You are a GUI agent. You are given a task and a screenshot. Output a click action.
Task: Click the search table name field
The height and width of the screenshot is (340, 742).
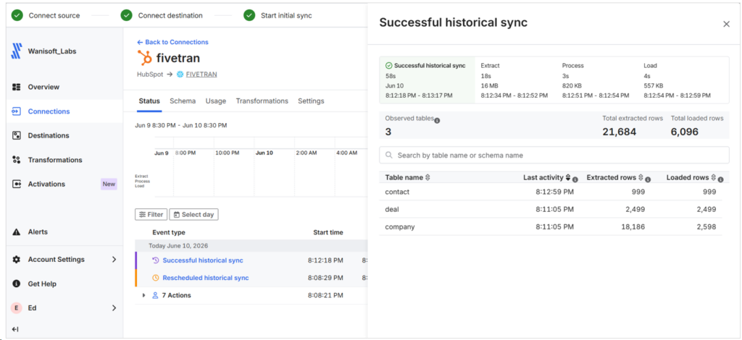click(x=554, y=155)
